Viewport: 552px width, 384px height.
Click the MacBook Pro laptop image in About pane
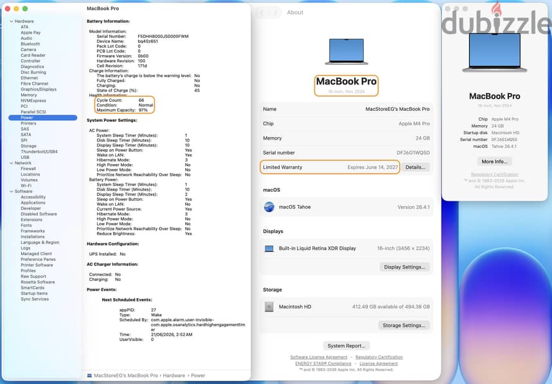pos(346,52)
